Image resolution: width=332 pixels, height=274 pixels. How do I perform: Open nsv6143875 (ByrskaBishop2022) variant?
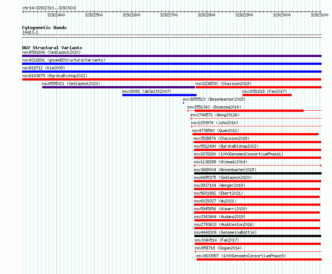[x=55, y=76]
